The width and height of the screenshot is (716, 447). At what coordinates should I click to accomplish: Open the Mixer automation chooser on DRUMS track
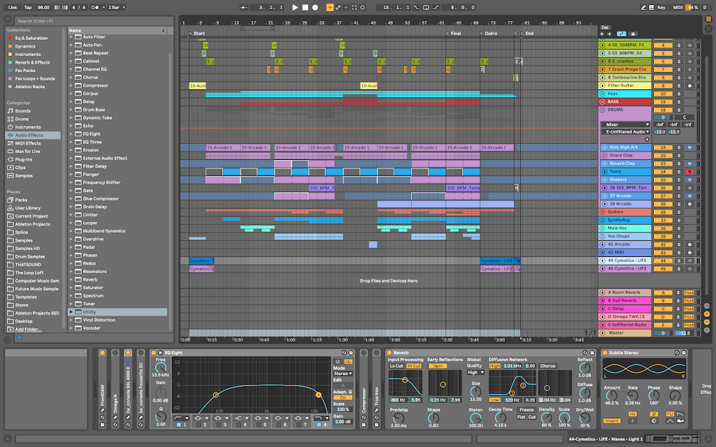pos(626,124)
